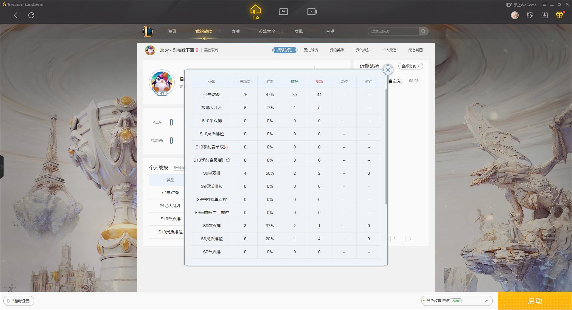This screenshot has width=572, height=310.
Task: Switch to 个人荣誉 sub-tab
Action: pos(389,50)
